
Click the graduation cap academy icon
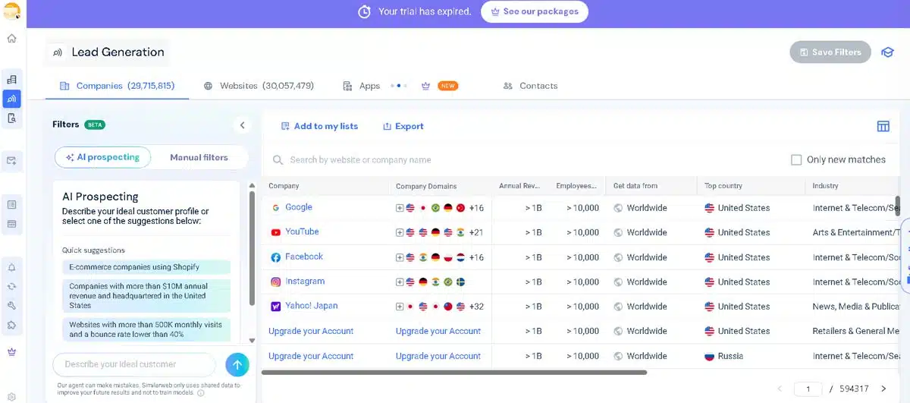coord(886,52)
